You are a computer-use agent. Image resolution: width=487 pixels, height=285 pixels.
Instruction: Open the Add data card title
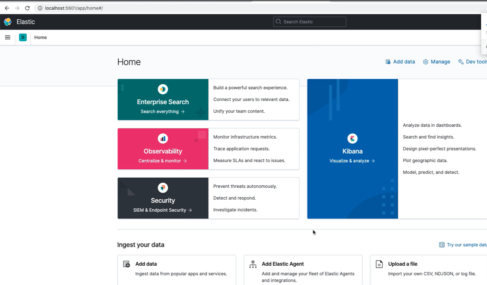coord(146,264)
